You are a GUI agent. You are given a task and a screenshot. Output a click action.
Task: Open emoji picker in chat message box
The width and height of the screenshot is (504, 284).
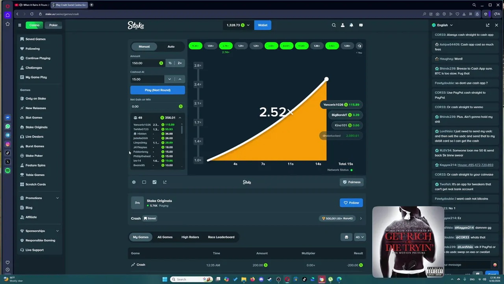click(495, 265)
